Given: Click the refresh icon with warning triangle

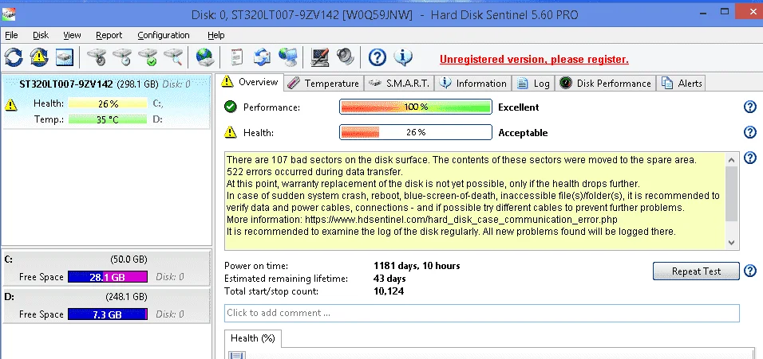Looking at the screenshot, I should 39,58.
